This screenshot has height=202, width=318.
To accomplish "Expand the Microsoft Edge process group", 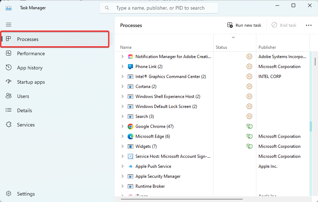I will click(x=122, y=136).
